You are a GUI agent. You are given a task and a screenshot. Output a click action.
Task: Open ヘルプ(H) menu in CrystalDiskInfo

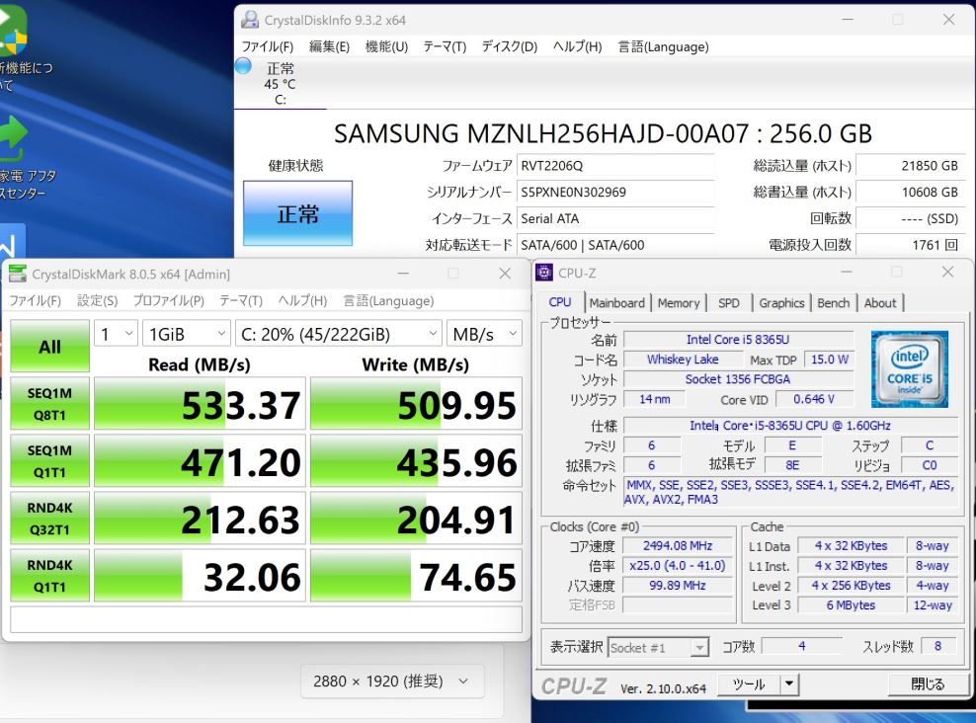(x=577, y=46)
